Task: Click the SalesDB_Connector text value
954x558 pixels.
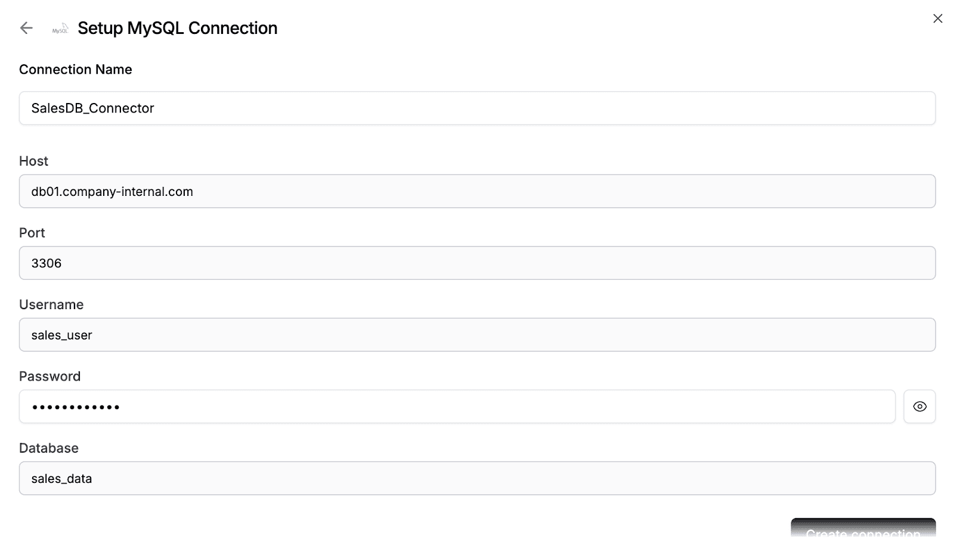Action: 92,108
